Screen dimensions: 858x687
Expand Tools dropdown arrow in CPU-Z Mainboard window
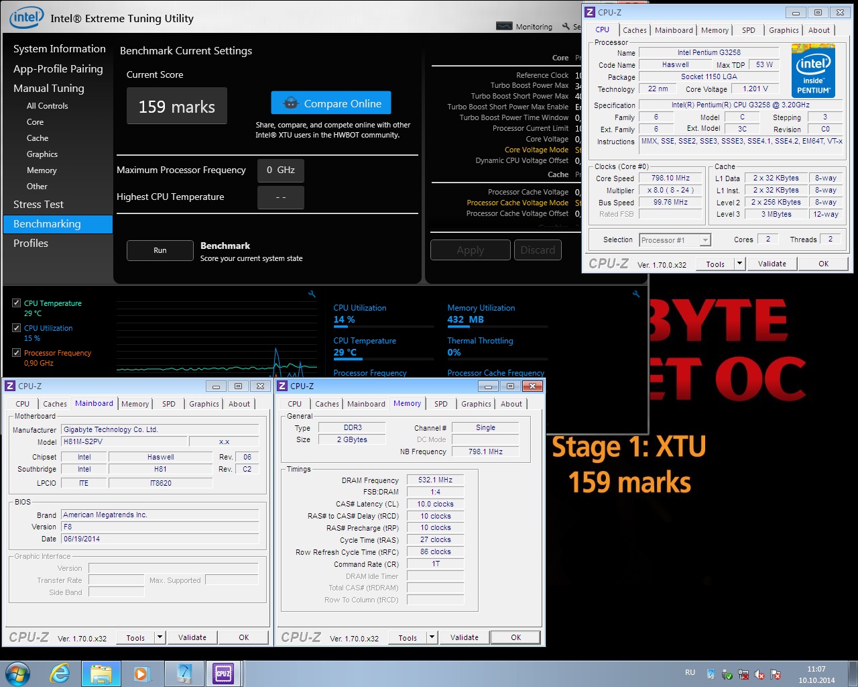[x=160, y=637]
